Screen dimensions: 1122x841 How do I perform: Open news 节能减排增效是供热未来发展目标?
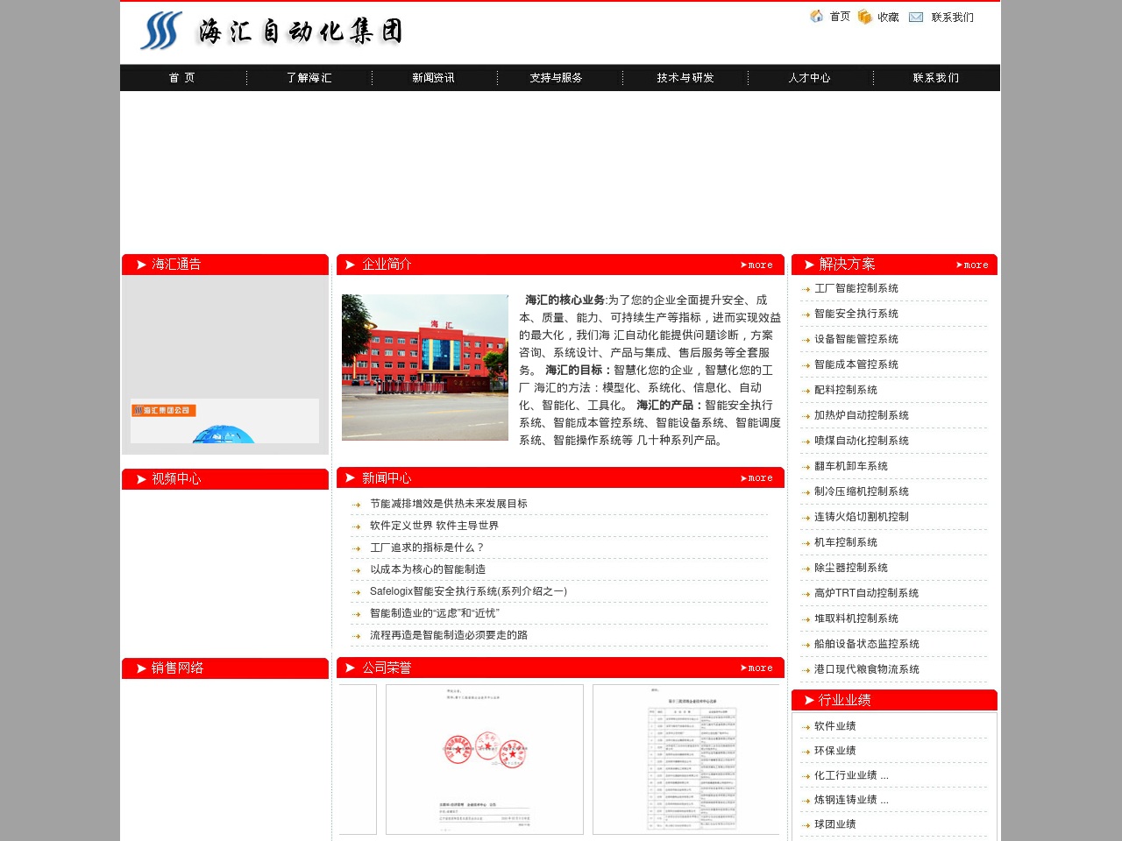[449, 504]
